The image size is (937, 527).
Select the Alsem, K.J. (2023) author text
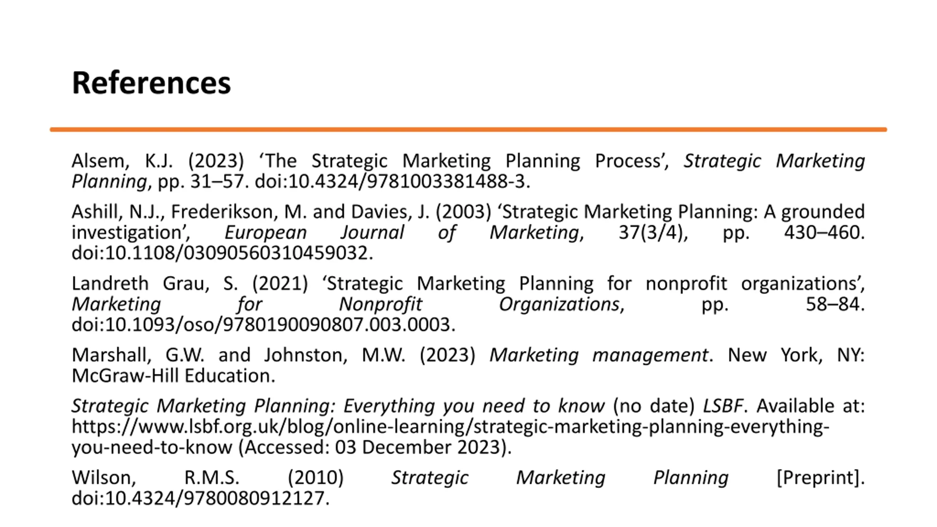pos(158,161)
